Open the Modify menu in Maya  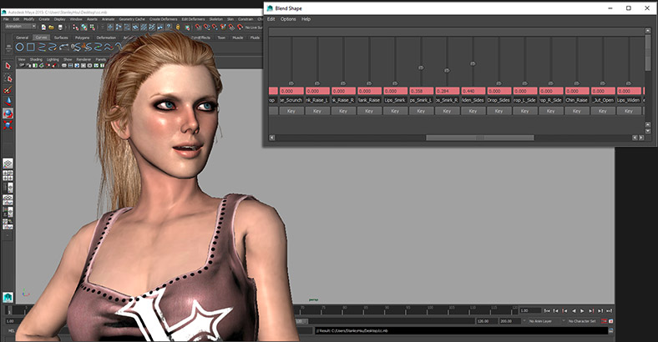[29, 19]
